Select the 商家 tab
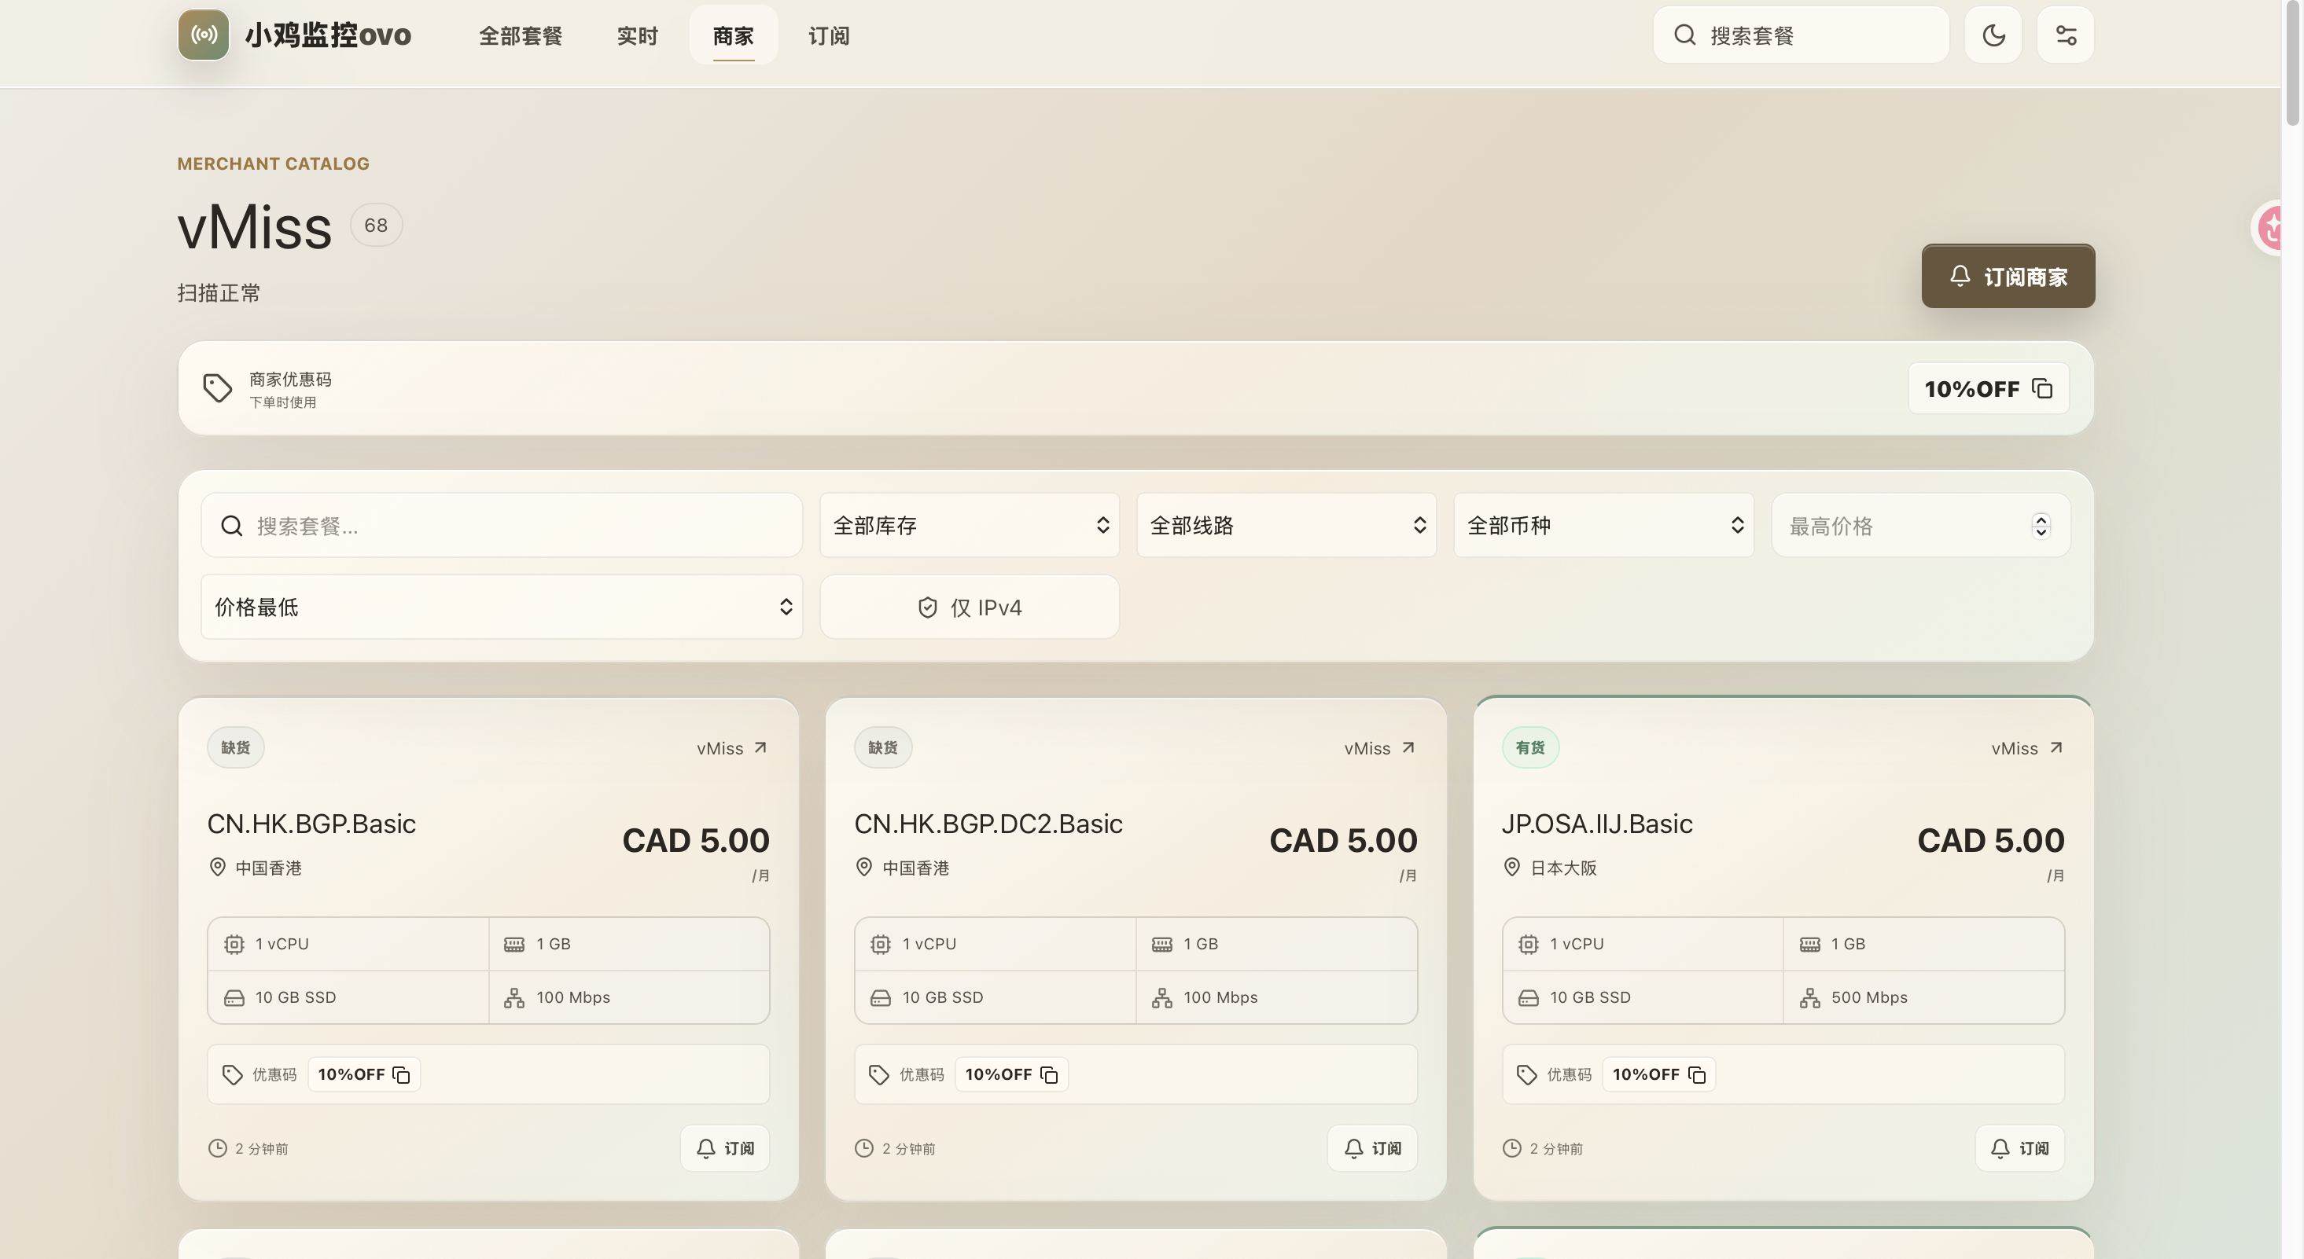 pyautogui.click(x=734, y=36)
